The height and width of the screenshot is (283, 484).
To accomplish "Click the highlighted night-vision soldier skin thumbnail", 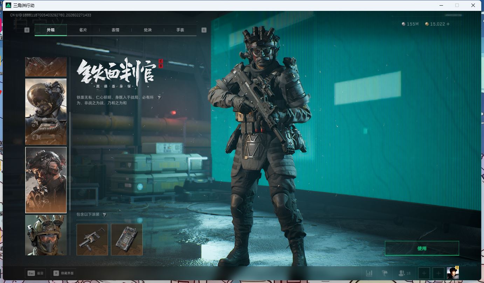I will pos(46,180).
